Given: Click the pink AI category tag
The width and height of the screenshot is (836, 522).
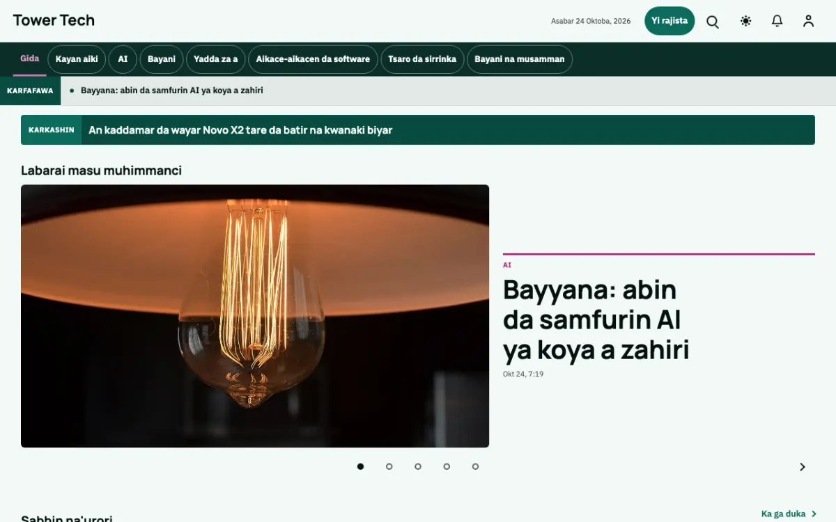Looking at the screenshot, I should click(x=507, y=265).
